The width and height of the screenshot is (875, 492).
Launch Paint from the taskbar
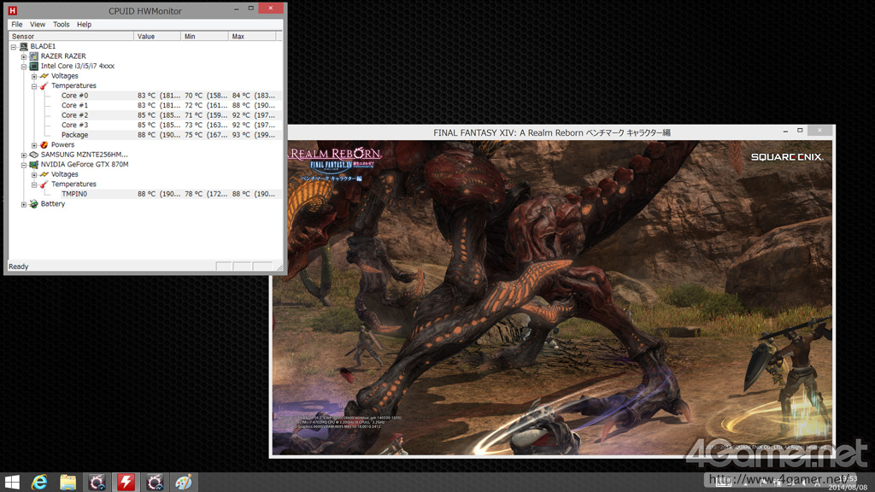184,483
